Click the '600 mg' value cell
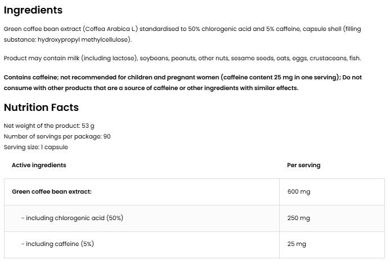The width and height of the screenshot is (390, 264). coord(299,192)
